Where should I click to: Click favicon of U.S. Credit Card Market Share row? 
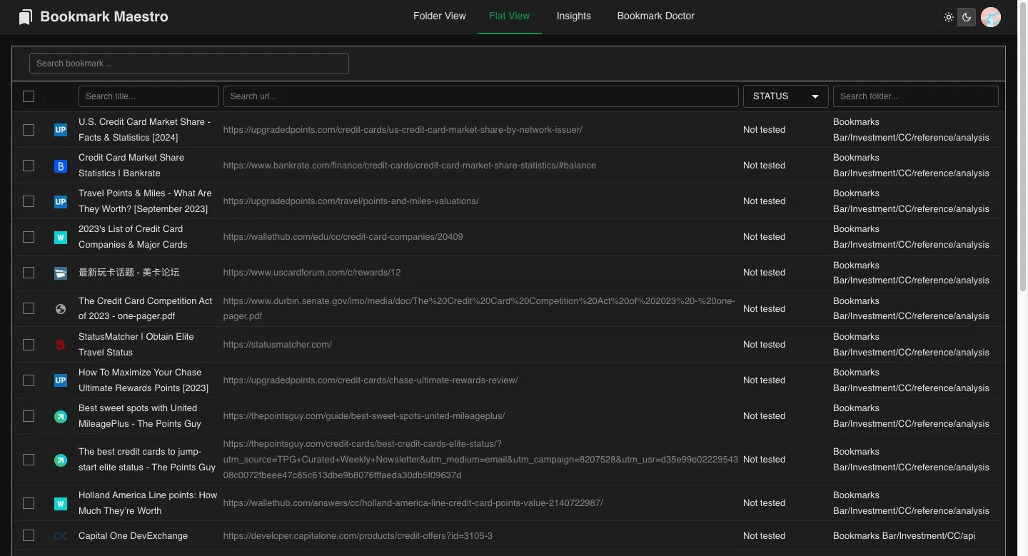pyautogui.click(x=61, y=130)
